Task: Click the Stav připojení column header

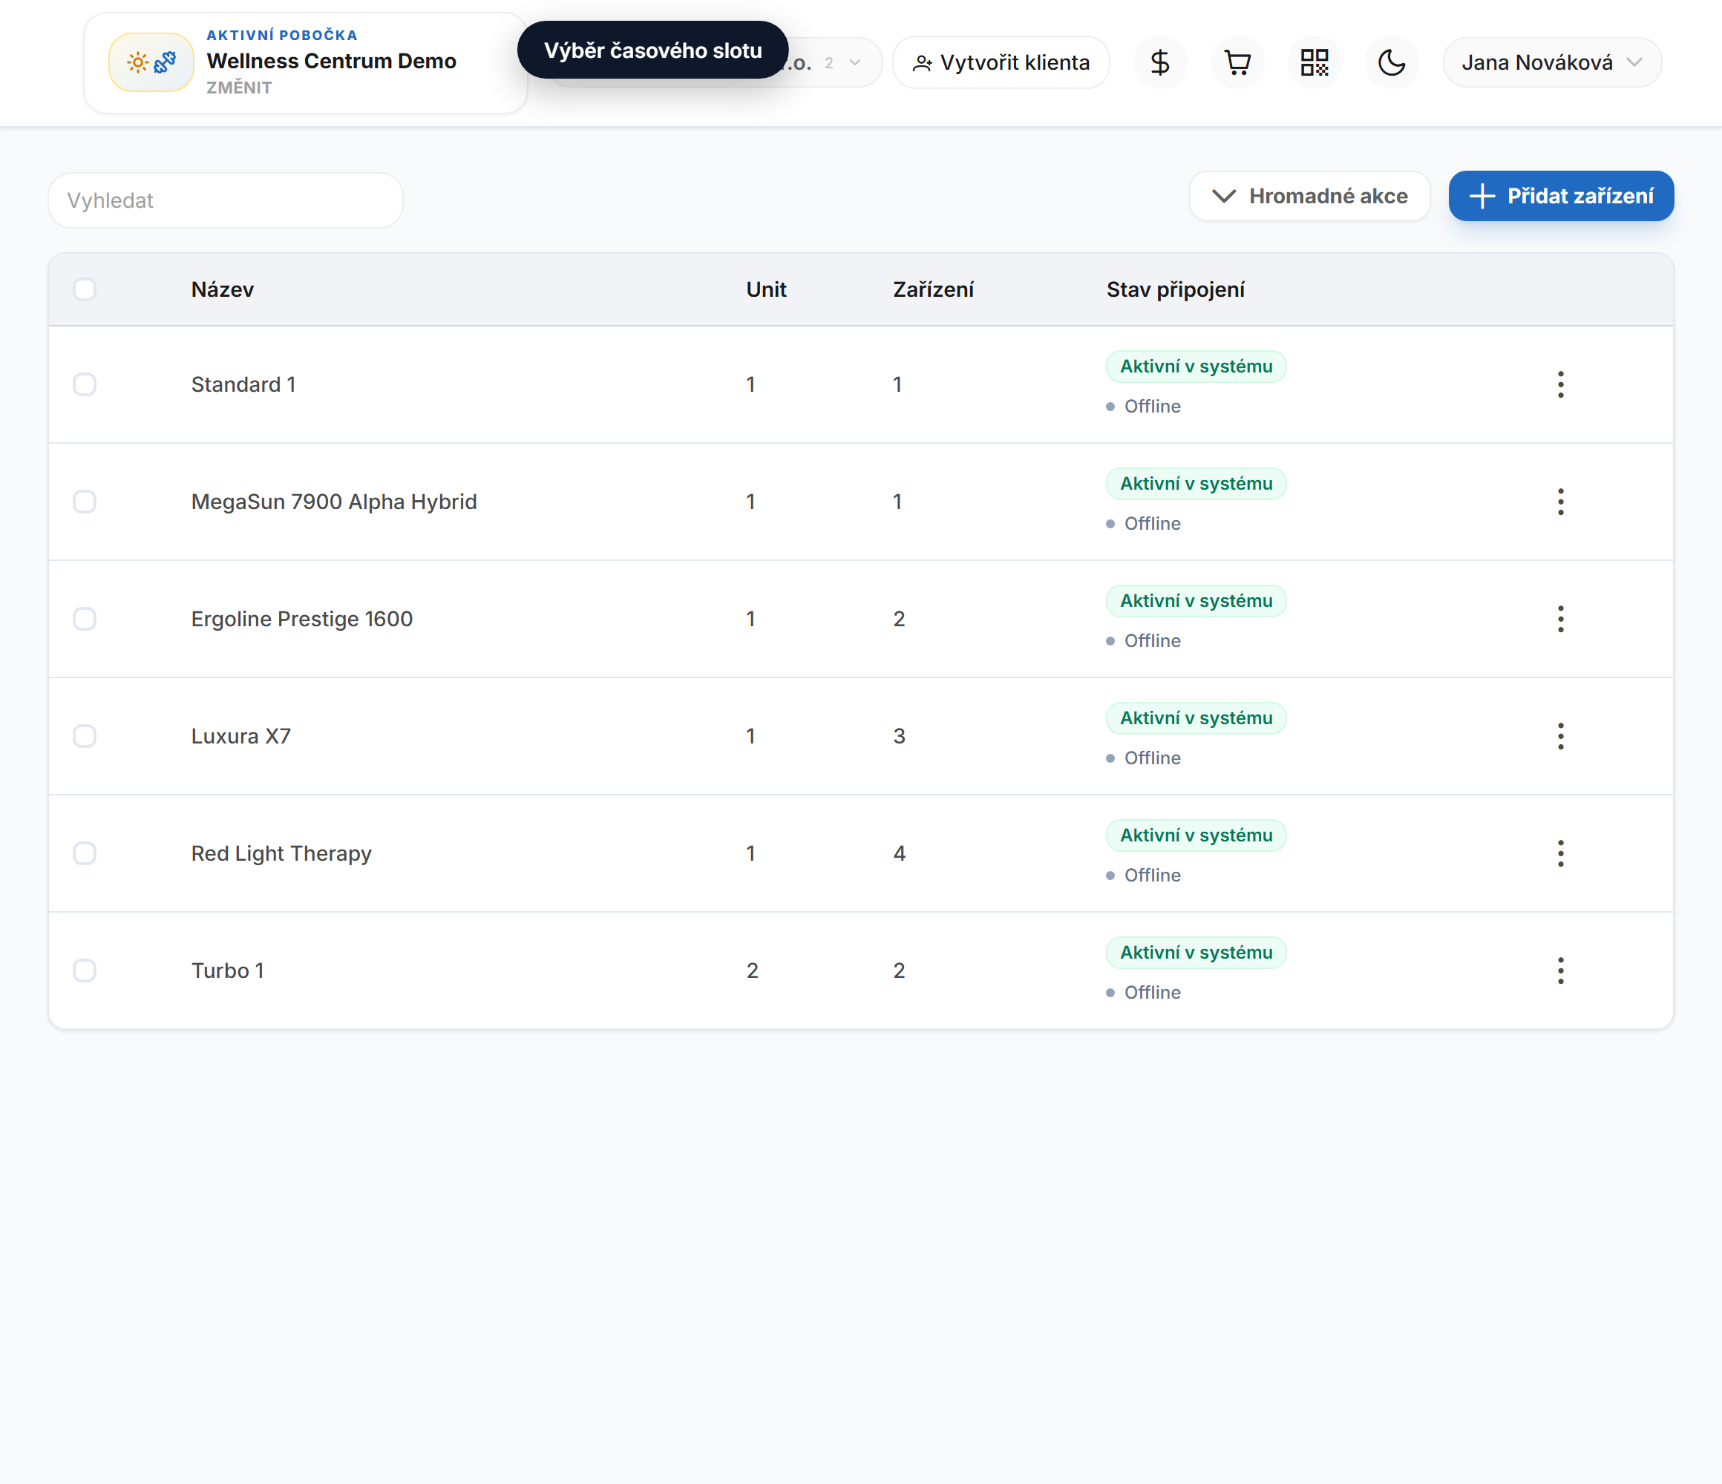Action: click(1175, 289)
